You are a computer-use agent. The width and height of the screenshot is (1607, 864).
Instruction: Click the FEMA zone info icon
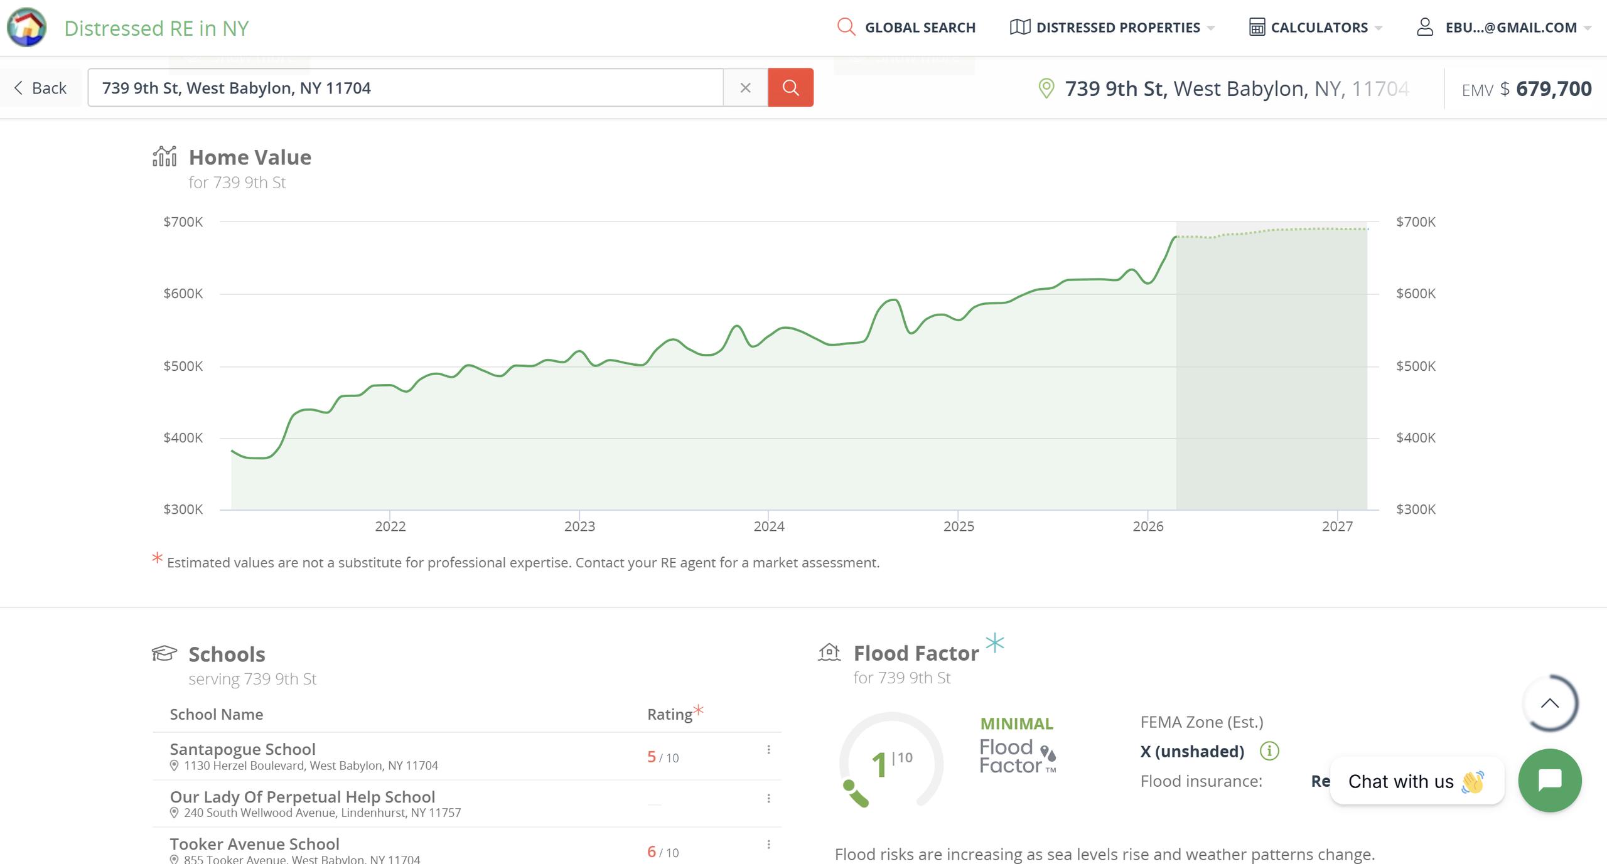point(1269,751)
